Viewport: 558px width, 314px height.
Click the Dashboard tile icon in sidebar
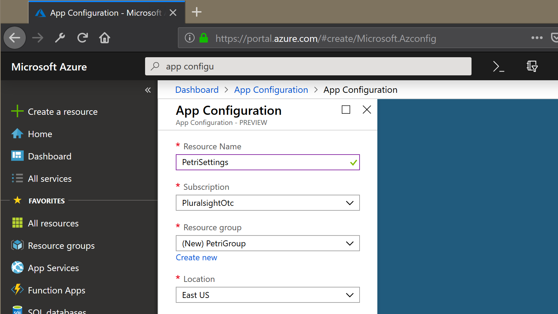[x=17, y=156]
